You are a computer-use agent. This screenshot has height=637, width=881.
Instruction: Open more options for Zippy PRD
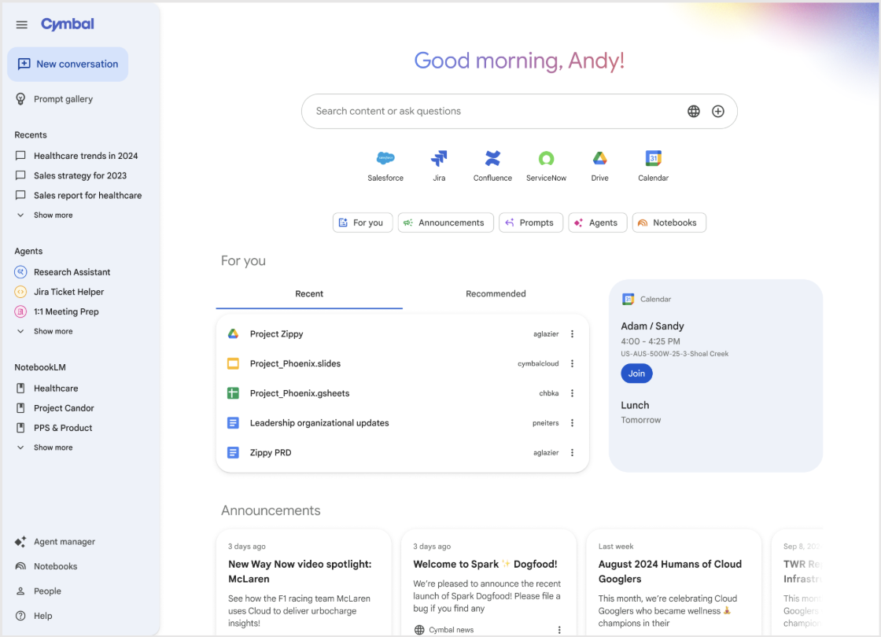coord(572,453)
